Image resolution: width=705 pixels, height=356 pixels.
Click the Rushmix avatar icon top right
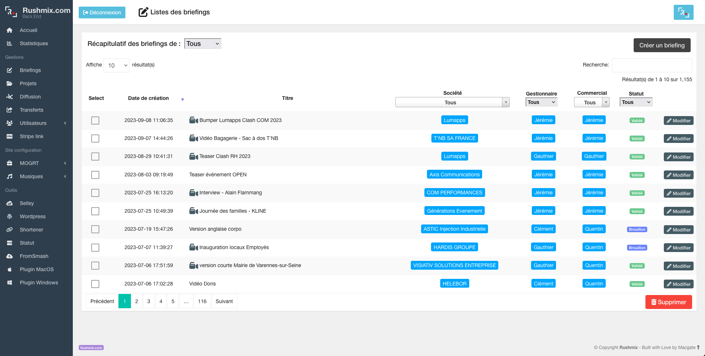pos(683,12)
